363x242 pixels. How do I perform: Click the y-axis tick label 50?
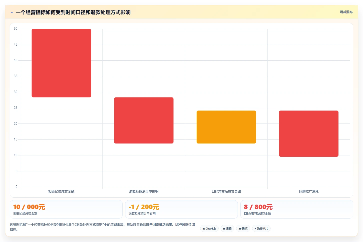click(15, 29)
